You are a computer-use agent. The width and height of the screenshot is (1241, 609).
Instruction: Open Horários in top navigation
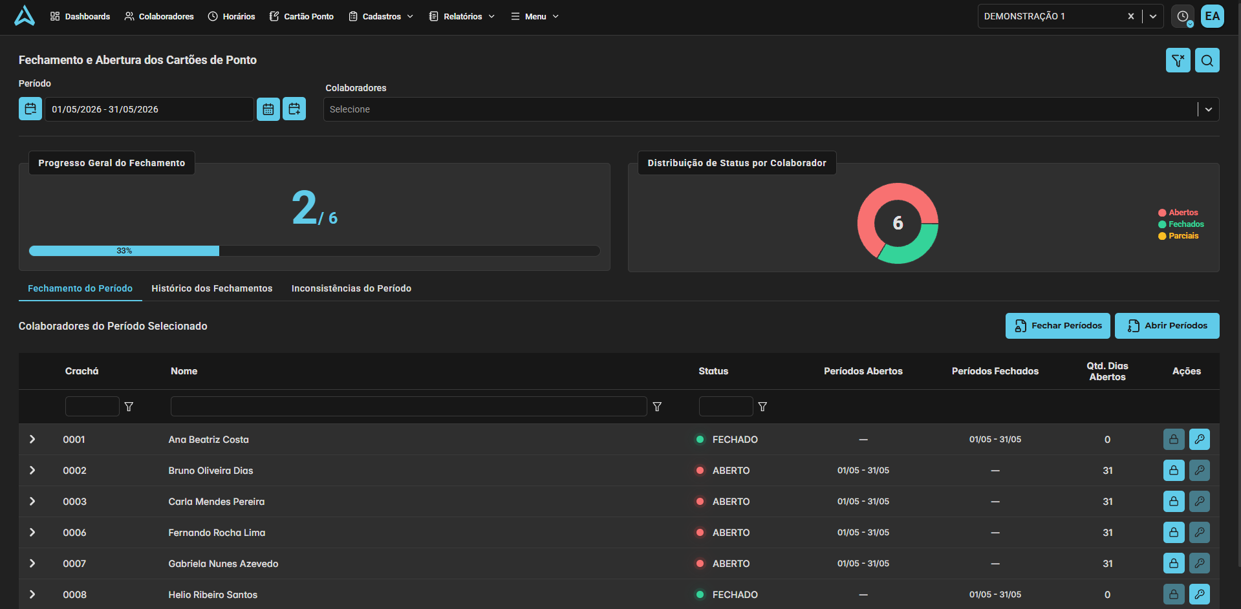pos(232,16)
